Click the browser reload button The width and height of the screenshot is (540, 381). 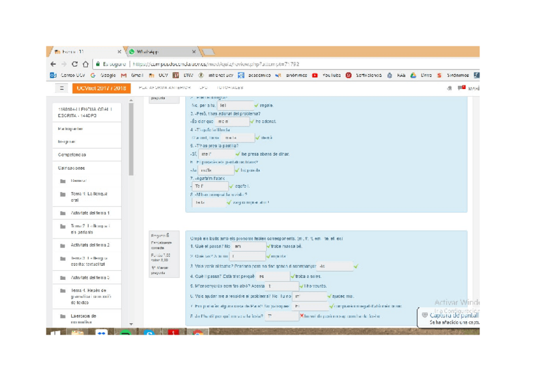75,64
